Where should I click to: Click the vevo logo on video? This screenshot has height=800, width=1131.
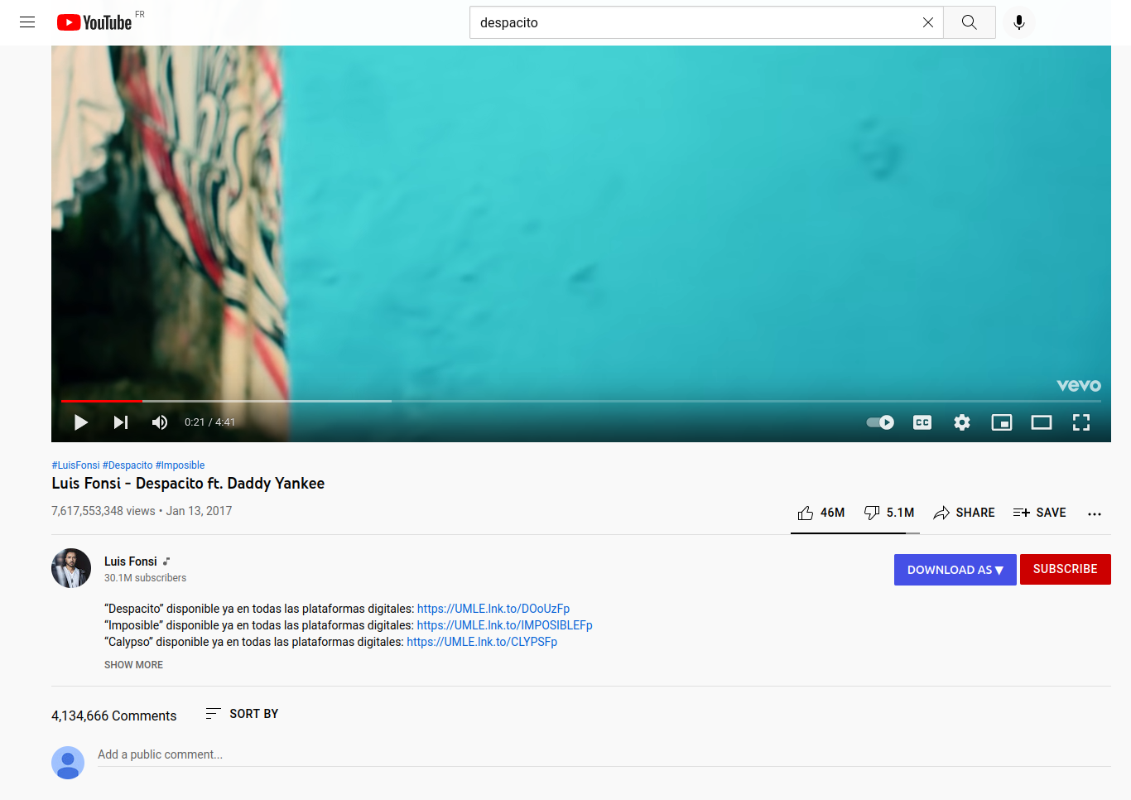1079,385
